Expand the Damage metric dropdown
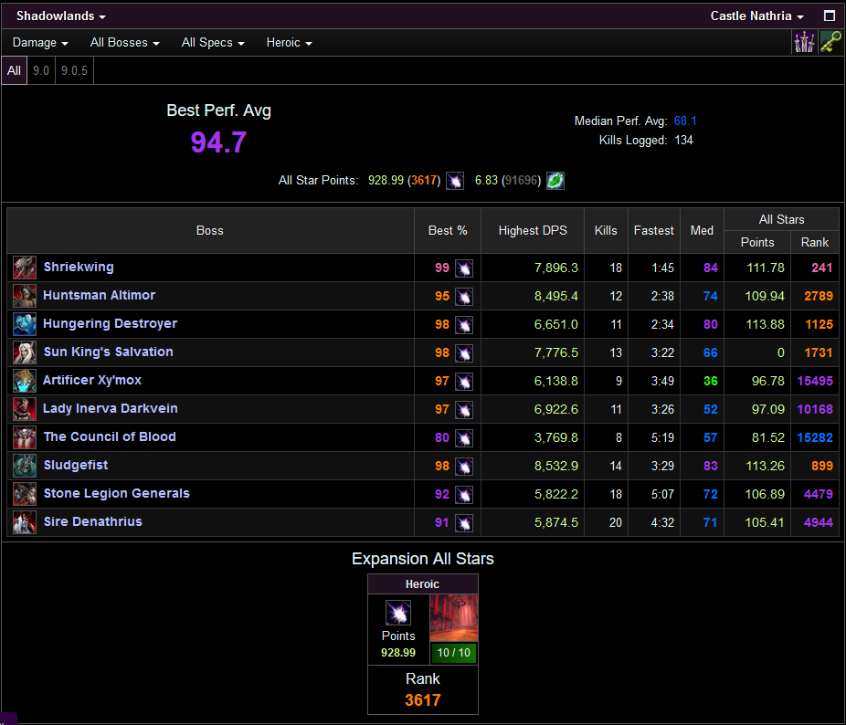This screenshot has width=846, height=725. click(x=40, y=43)
